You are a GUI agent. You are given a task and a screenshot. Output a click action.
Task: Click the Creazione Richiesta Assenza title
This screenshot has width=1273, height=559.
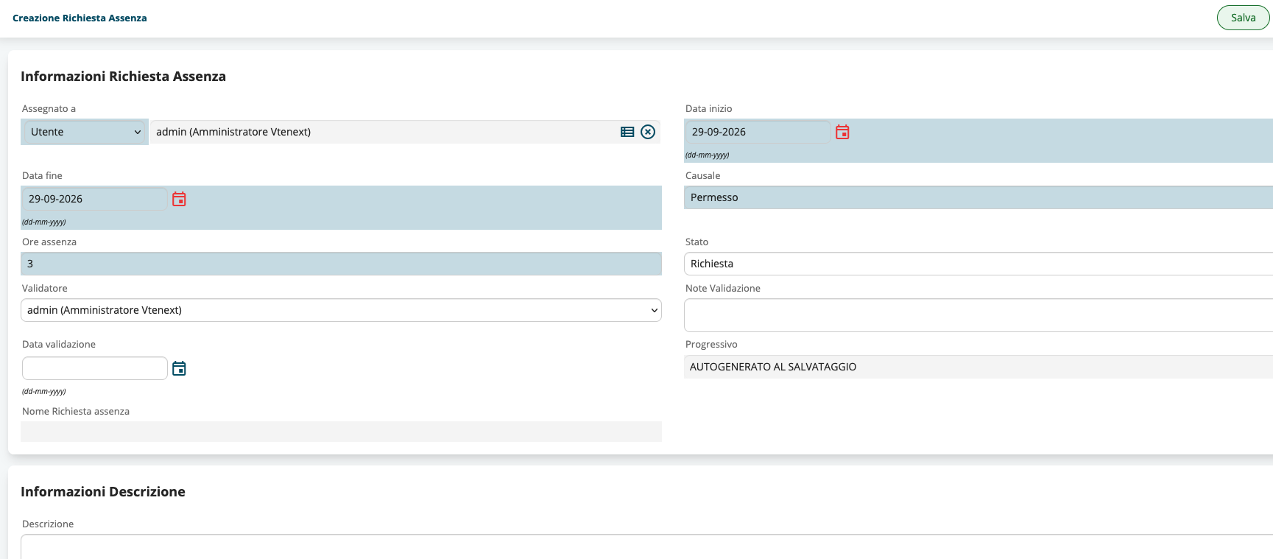pyautogui.click(x=80, y=18)
